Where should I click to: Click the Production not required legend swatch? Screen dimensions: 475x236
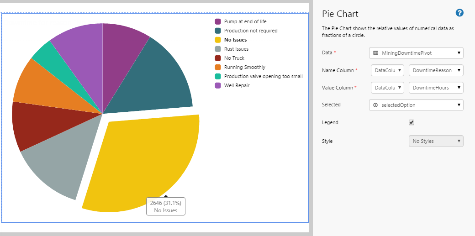click(218, 31)
